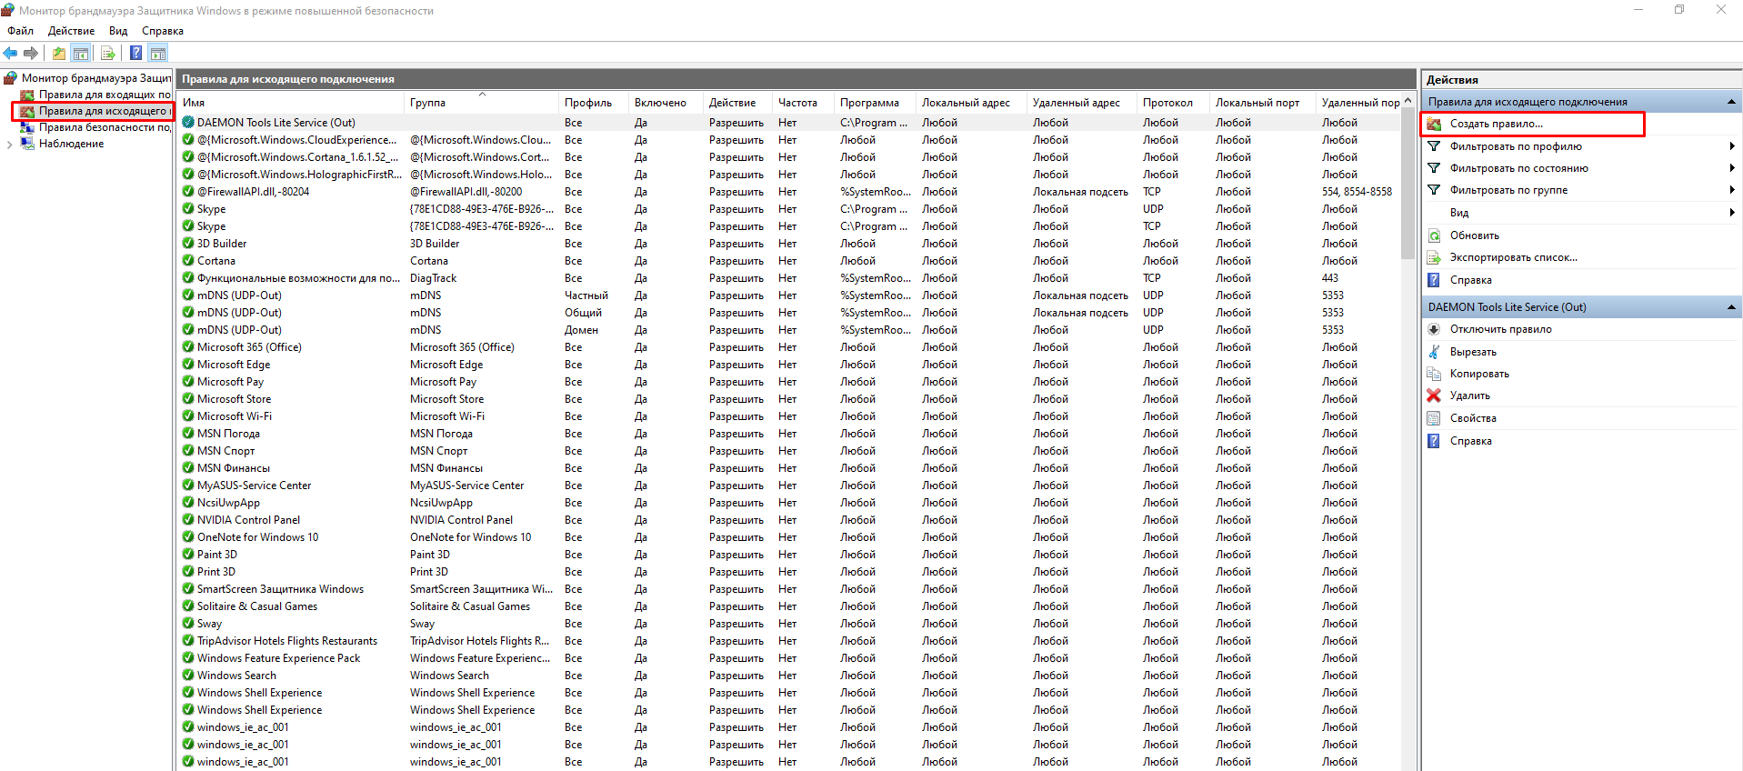Click the firewall icon beside Создать правило

click(x=1434, y=124)
